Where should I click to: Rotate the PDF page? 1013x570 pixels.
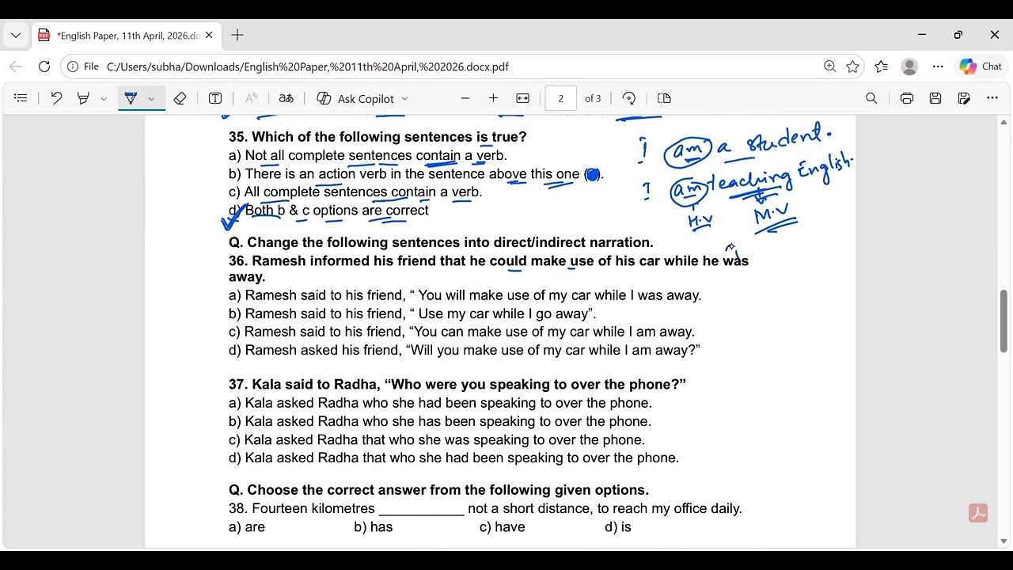[629, 98]
